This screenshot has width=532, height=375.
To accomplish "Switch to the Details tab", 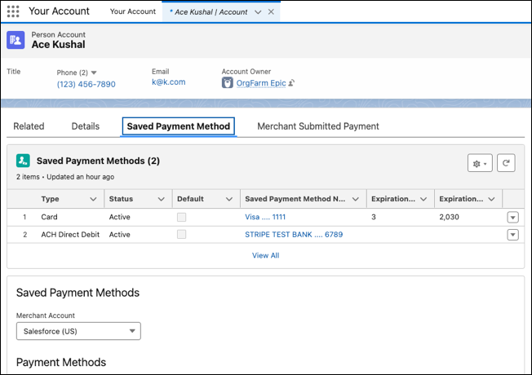I will (86, 126).
